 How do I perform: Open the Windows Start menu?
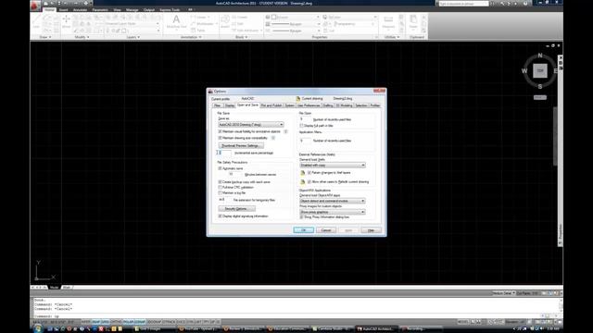(37, 329)
